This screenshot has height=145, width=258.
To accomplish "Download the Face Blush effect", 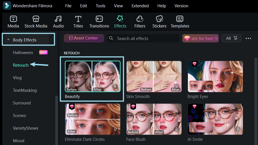I will 177,129.
